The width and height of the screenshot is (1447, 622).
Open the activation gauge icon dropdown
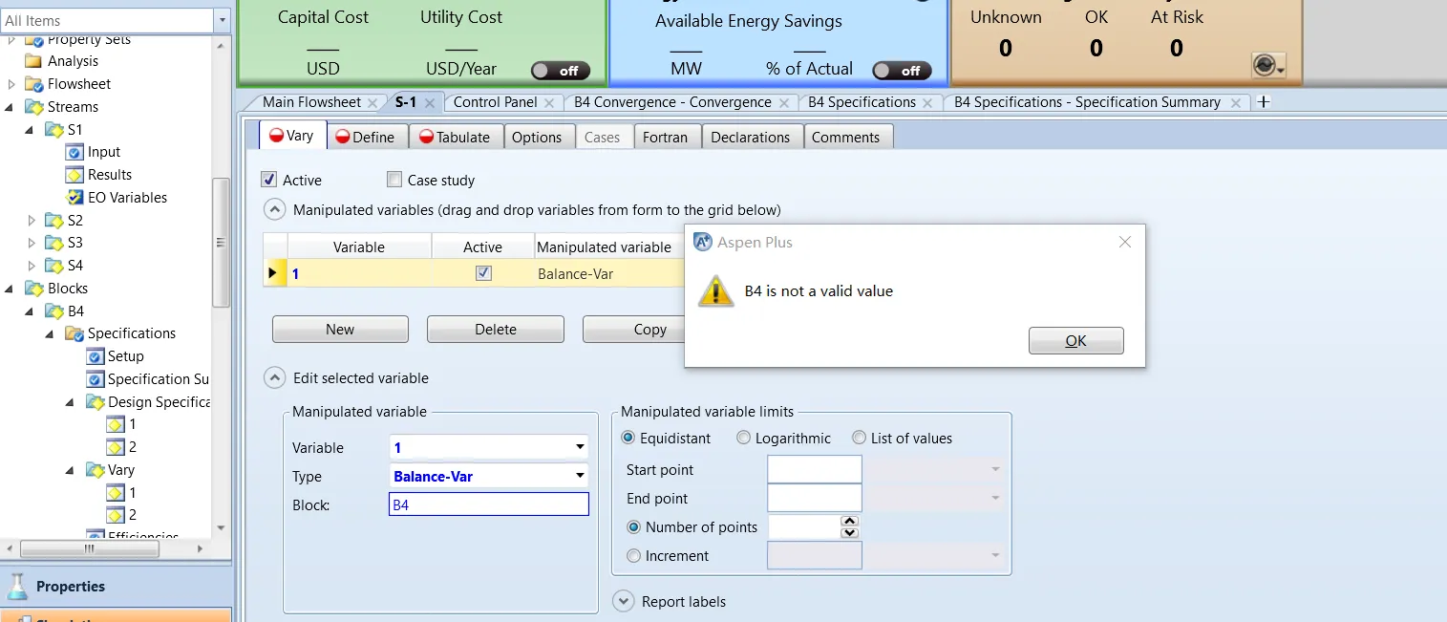click(1269, 65)
